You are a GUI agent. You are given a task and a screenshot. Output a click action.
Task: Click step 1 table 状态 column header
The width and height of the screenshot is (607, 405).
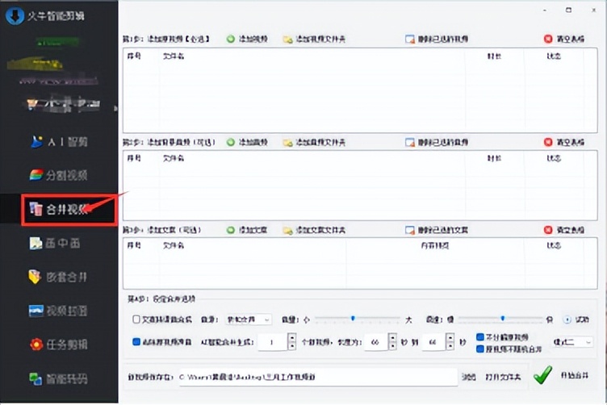554,56
